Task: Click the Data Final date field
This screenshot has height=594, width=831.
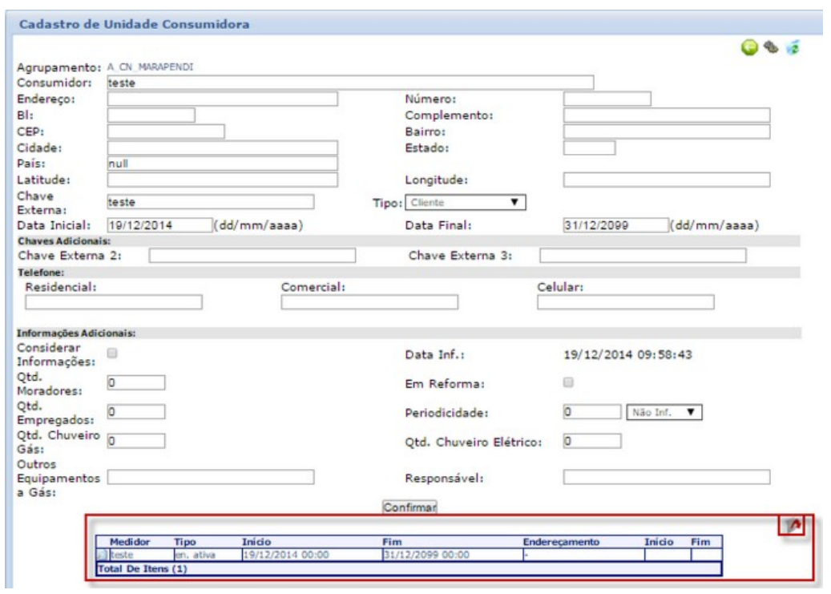Action: 615,225
